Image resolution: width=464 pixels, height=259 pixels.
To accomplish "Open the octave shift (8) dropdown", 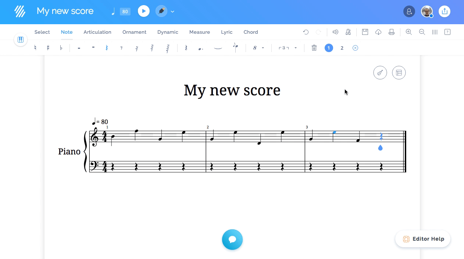I will click(258, 48).
